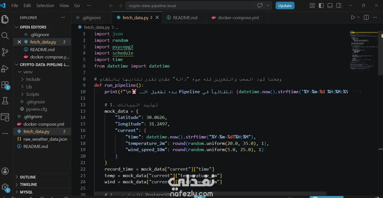Collapse the venv folder
The image size is (383, 198).
click(x=42, y=72)
